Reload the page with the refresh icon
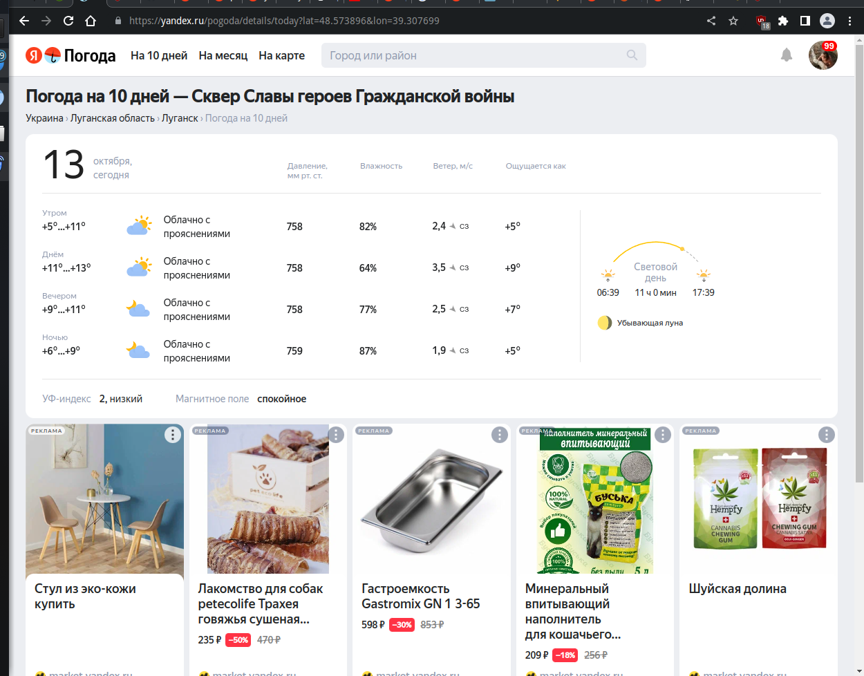The image size is (864, 676). [68, 21]
